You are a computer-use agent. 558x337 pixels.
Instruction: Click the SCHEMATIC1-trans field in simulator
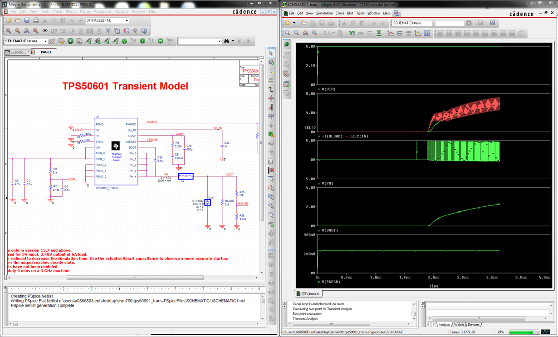pyautogui.click(x=411, y=23)
